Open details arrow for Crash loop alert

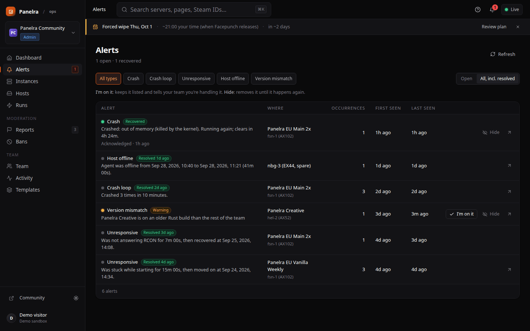pyautogui.click(x=509, y=192)
